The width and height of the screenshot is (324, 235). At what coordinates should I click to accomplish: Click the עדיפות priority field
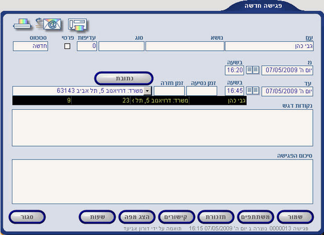87,46
